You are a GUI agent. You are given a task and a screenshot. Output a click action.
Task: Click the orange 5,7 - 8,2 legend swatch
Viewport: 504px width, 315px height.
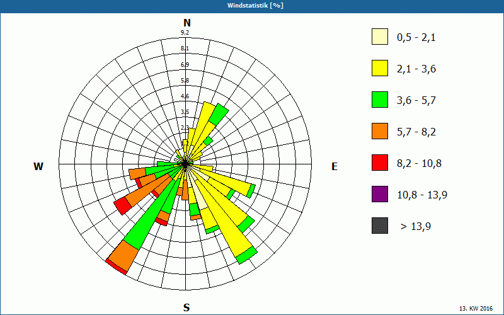(380, 131)
